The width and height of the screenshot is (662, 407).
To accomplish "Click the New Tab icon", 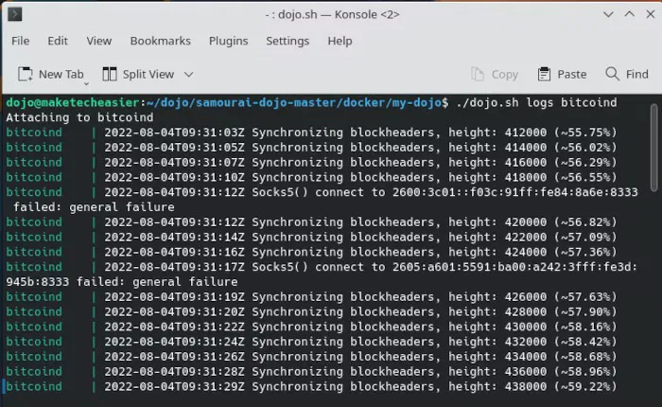I will (x=26, y=75).
